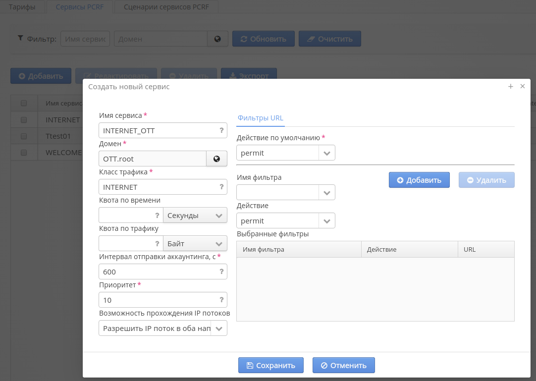Viewport: 536px width, 381px height.
Task: Click the globe icon in the filter bar
Action: [217, 39]
